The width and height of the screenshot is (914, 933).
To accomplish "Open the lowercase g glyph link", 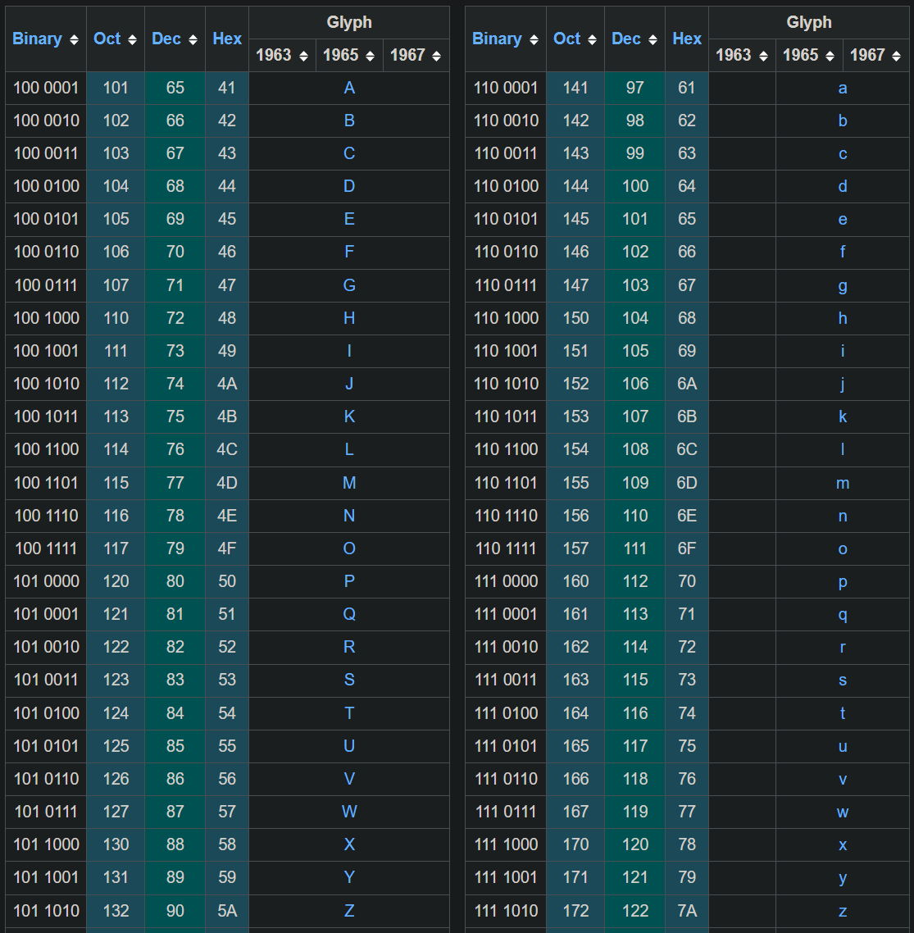I will 843,287.
